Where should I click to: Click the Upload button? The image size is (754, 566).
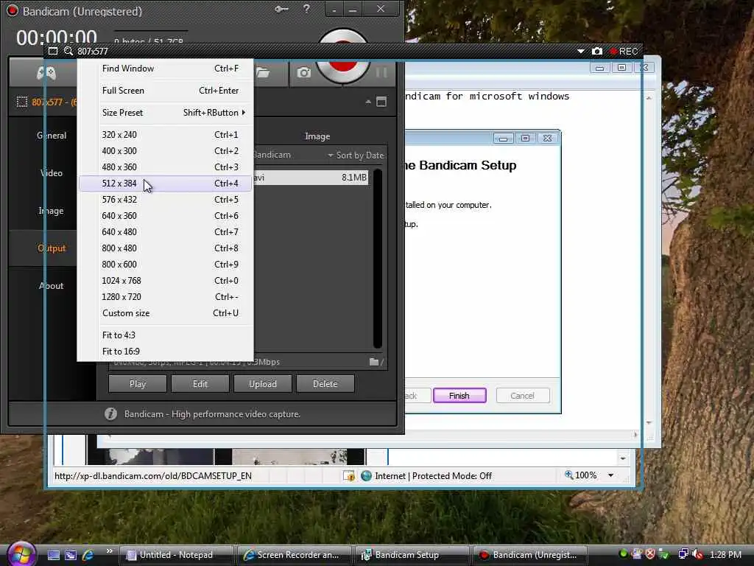click(x=263, y=383)
